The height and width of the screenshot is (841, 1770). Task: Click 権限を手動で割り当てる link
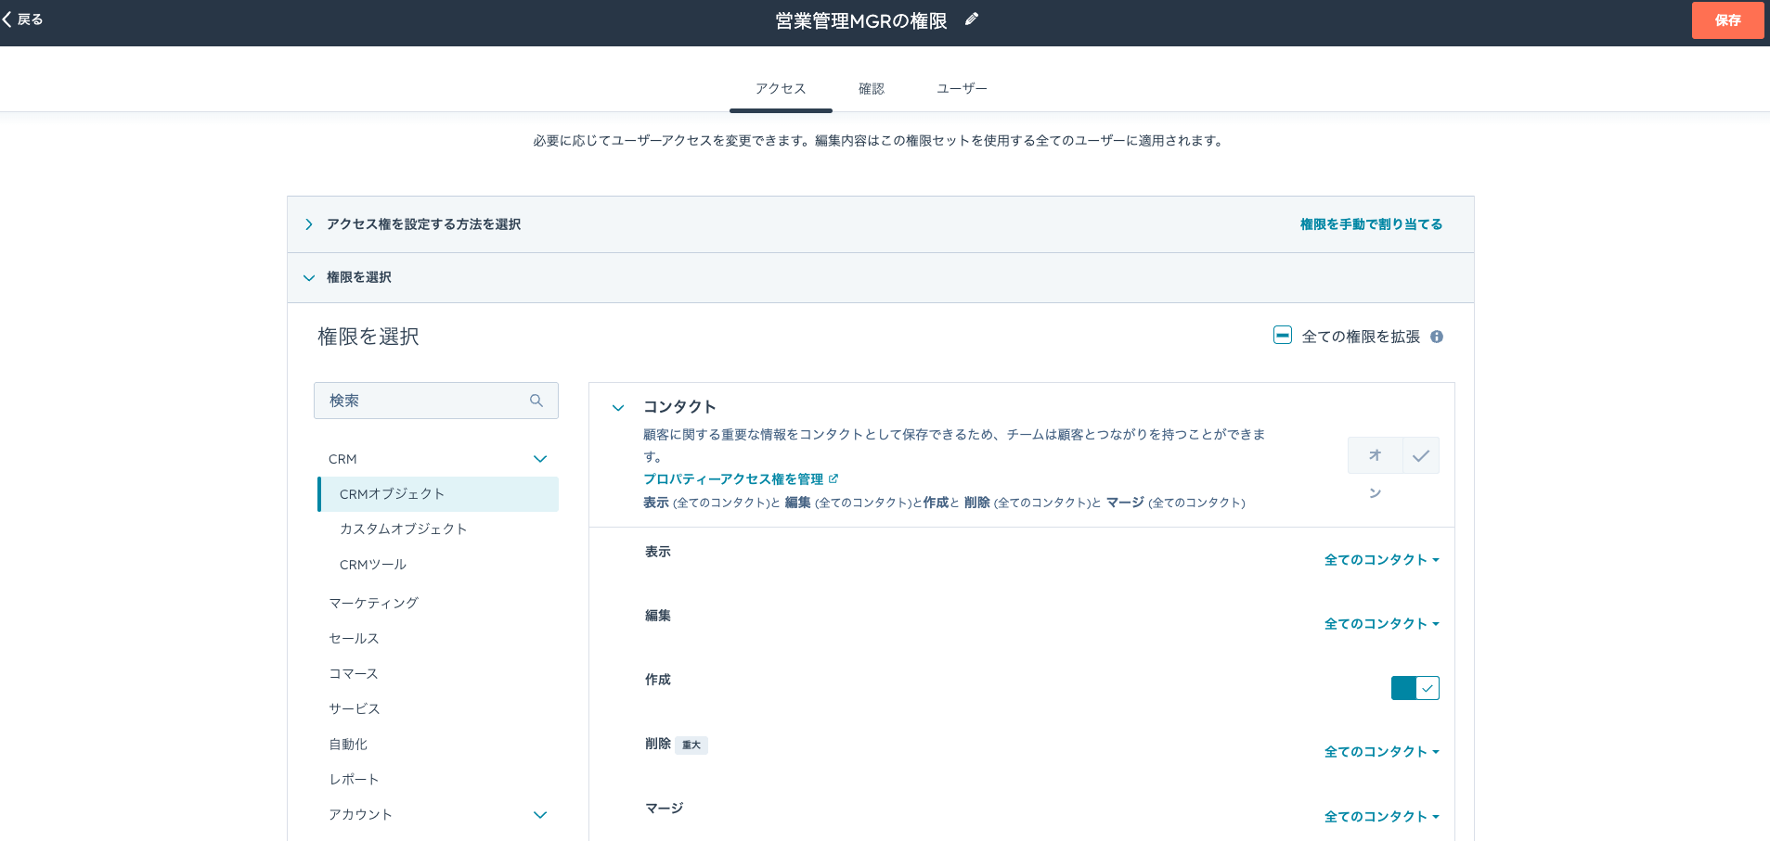(x=1371, y=224)
